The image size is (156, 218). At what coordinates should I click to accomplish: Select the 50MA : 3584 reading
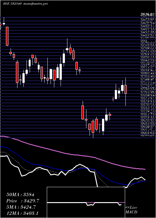pyautogui.click(x=20, y=195)
